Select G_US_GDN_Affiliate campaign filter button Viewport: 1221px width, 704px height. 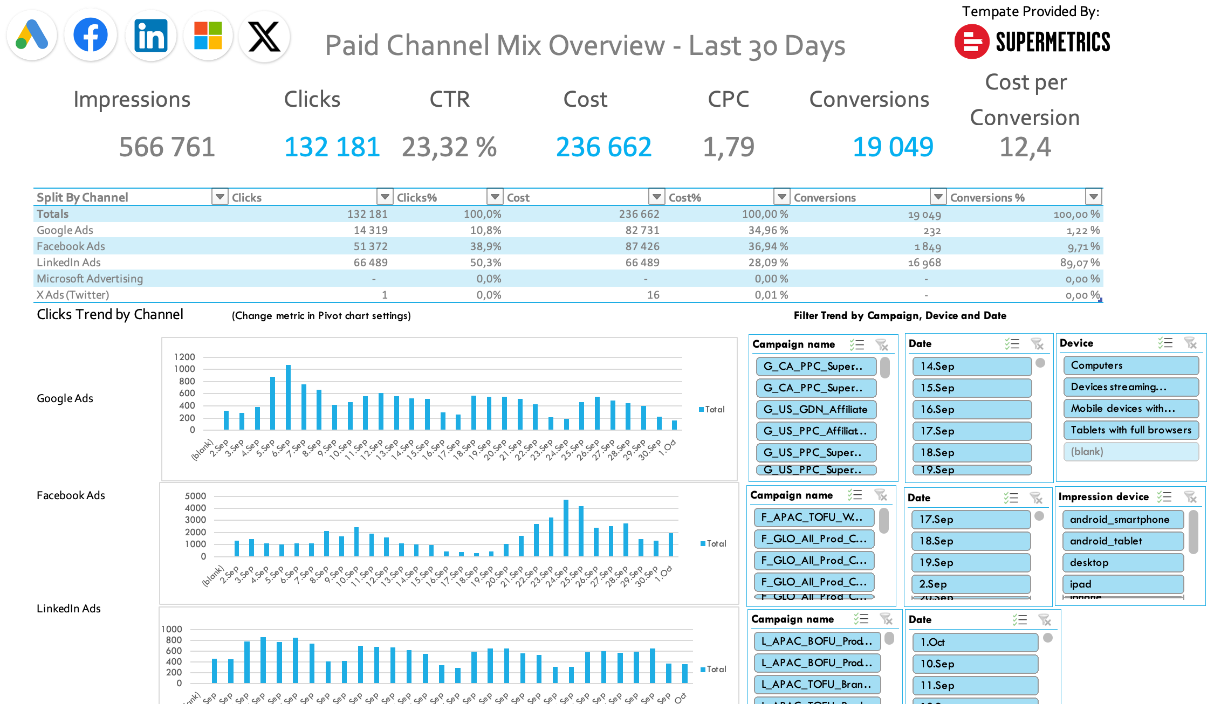815,410
